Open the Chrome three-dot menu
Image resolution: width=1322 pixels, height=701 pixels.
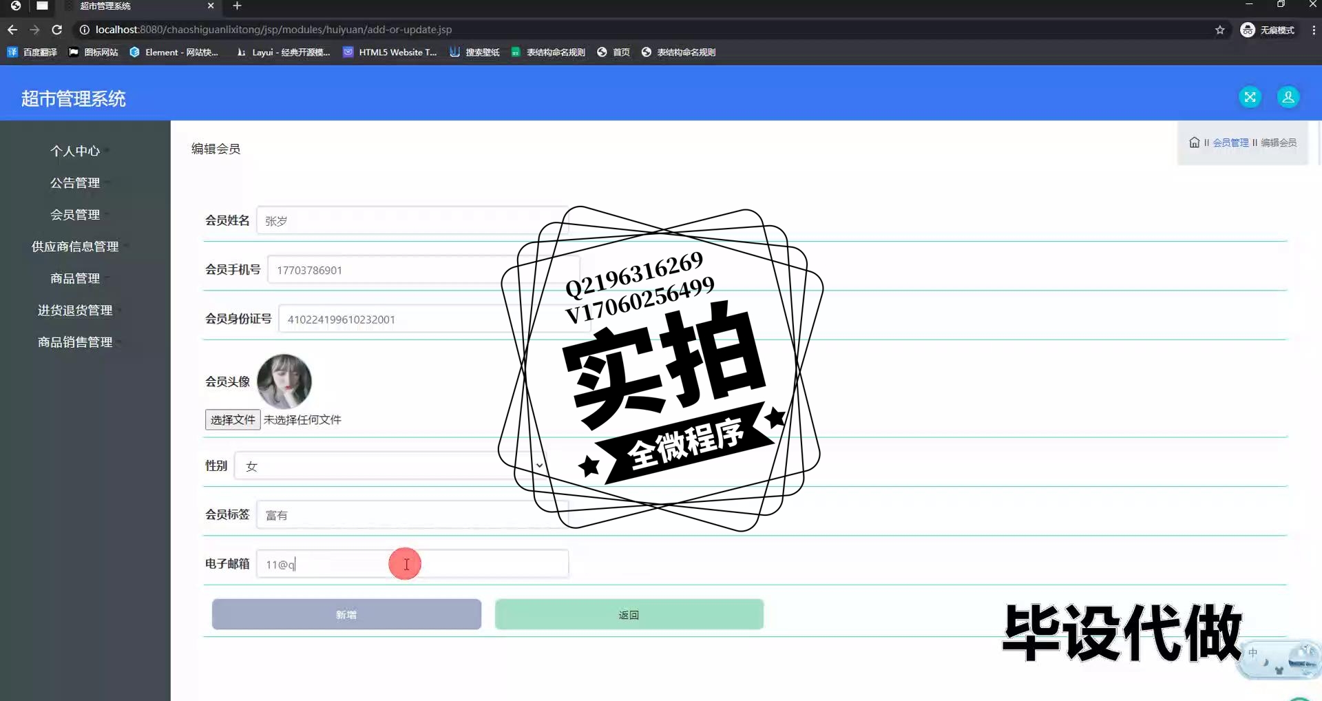click(x=1313, y=30)
